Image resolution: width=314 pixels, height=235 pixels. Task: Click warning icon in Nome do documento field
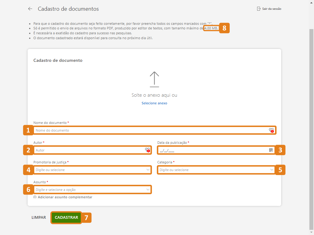(271, 130)
